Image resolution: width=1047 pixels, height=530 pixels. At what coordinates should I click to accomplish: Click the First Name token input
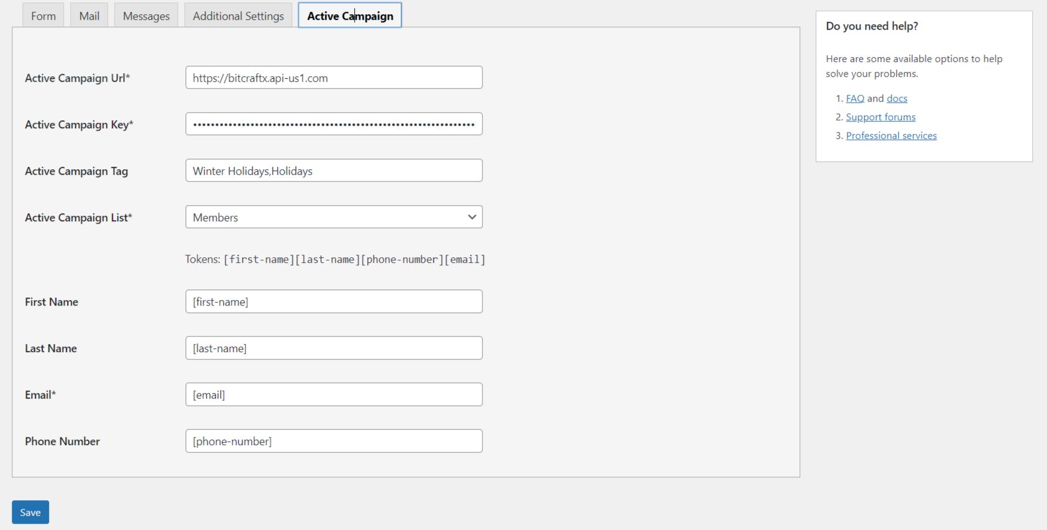coord(334,301)
